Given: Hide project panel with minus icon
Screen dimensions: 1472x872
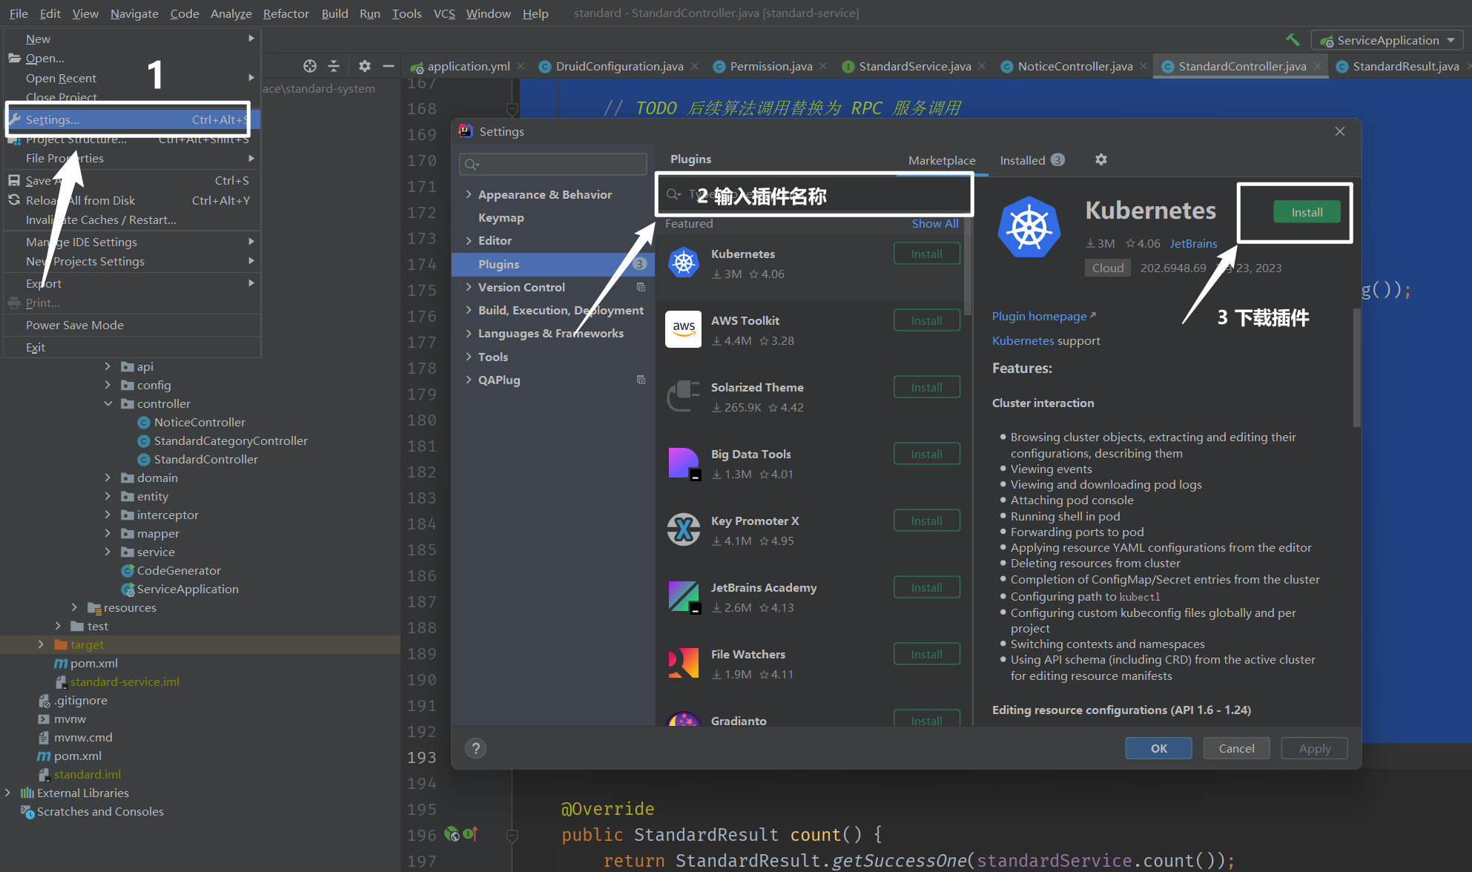Looking at the screenshot, I should (388, 66).
